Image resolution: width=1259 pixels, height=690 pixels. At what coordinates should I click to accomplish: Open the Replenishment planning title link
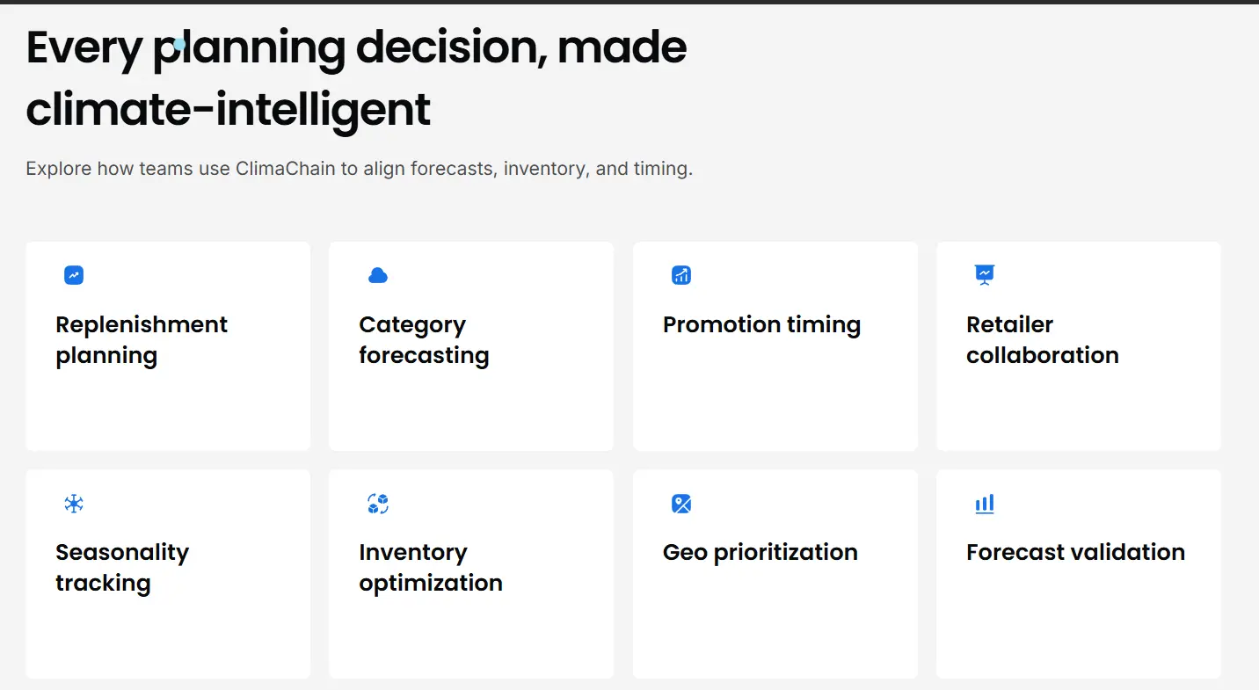point(142,339)
